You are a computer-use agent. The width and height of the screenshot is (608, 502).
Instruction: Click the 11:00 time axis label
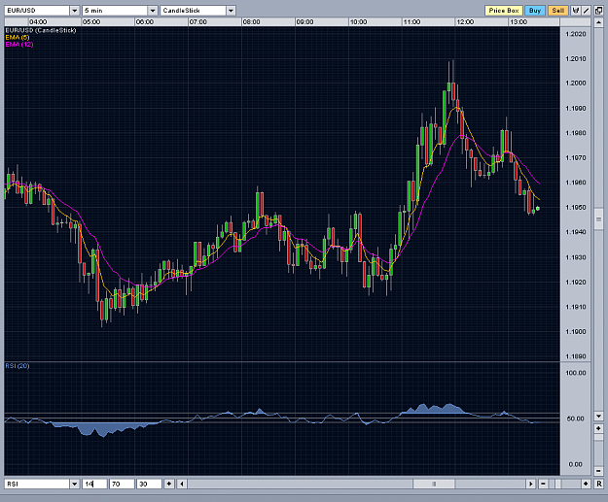pyautogui.click(x=411, y=22)
